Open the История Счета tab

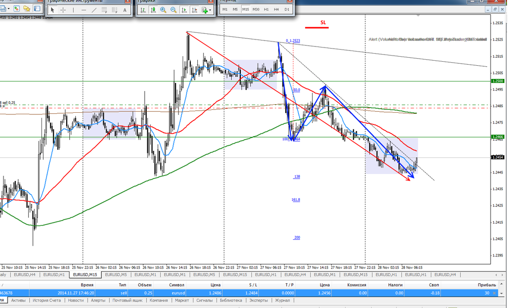tap(47, 300)
